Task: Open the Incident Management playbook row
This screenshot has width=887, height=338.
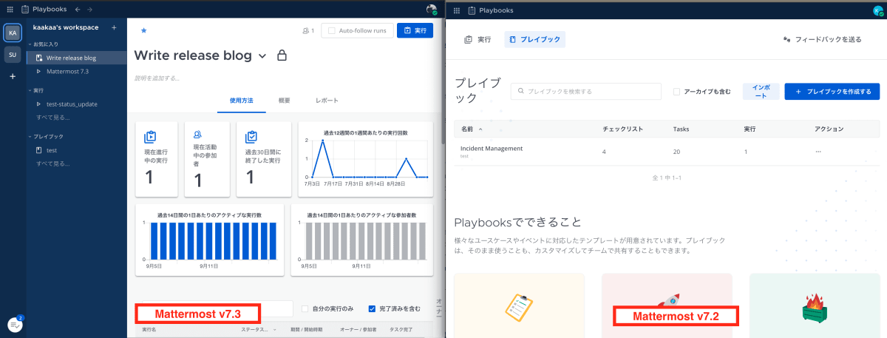Action: pos(667,152)
